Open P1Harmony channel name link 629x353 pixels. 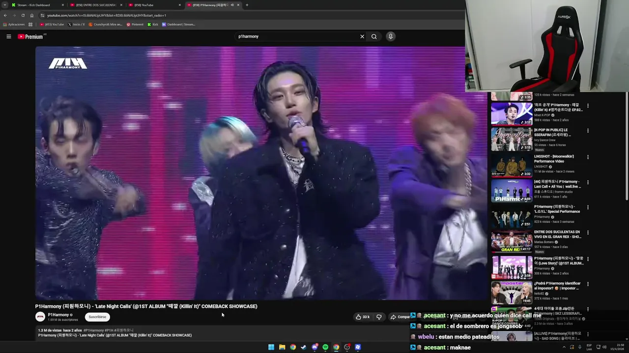[x=58, y=315]
